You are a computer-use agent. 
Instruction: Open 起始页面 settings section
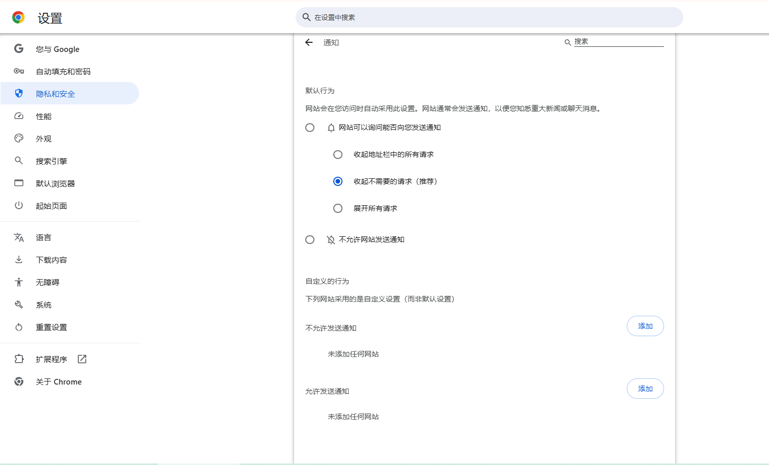70,206
